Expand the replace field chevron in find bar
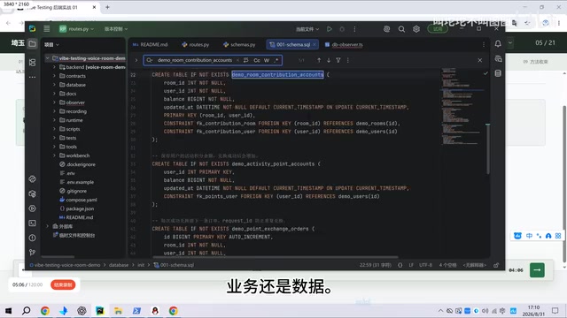Image resolution: width=567 pixels, height=318 pixels. point(136,60)
